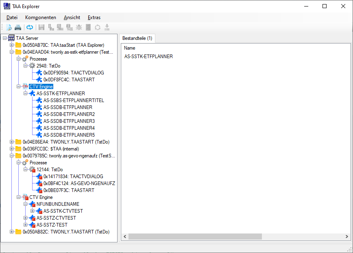Viewport: 353px width, 253px height.
Task: Click the print preview toolbar icon
Action: coord(9,28)
